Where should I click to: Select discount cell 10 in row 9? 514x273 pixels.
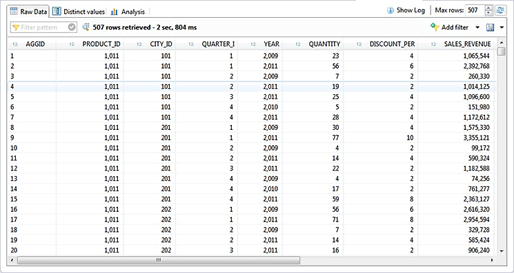point(381,138)
